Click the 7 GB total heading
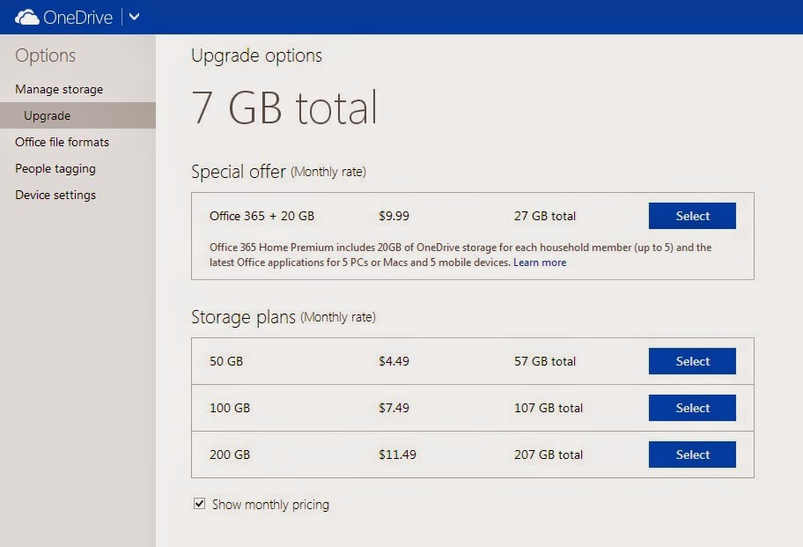 284,107
